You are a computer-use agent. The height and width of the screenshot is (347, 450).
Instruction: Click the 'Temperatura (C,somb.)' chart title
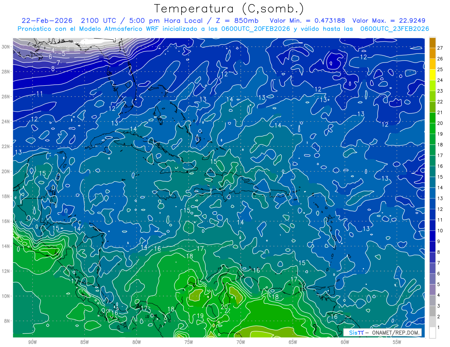(x=229, y=9)
